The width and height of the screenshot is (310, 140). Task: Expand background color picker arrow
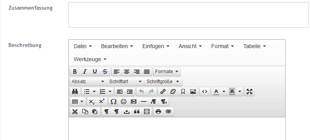tap(240, 92)
